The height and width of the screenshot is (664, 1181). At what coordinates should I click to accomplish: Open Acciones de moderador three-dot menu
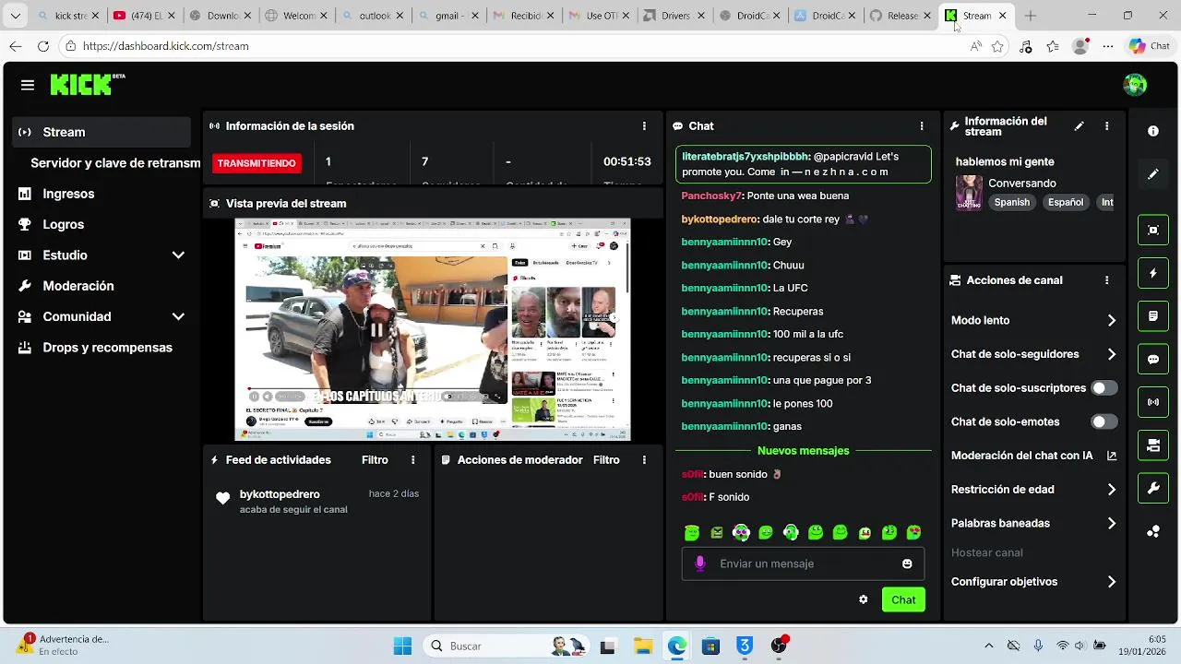pyautogui.click(x=644, y=460)
